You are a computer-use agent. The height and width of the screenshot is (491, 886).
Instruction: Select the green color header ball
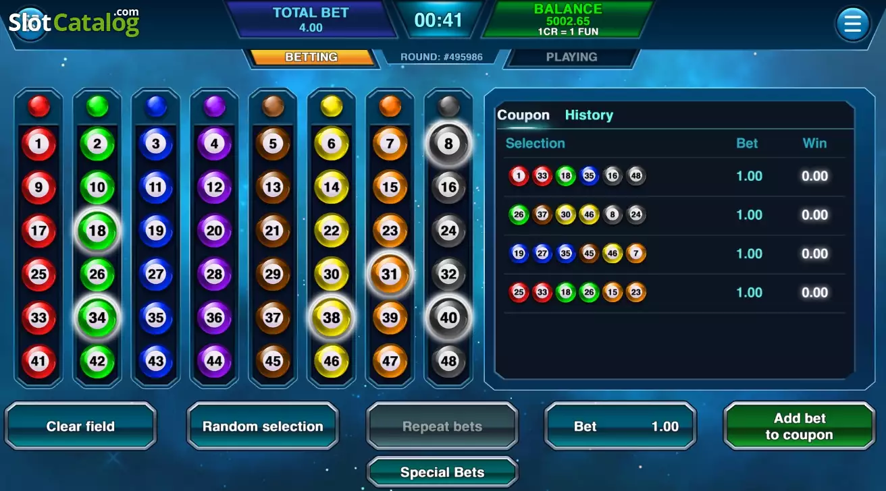click(x=97, y=106)
